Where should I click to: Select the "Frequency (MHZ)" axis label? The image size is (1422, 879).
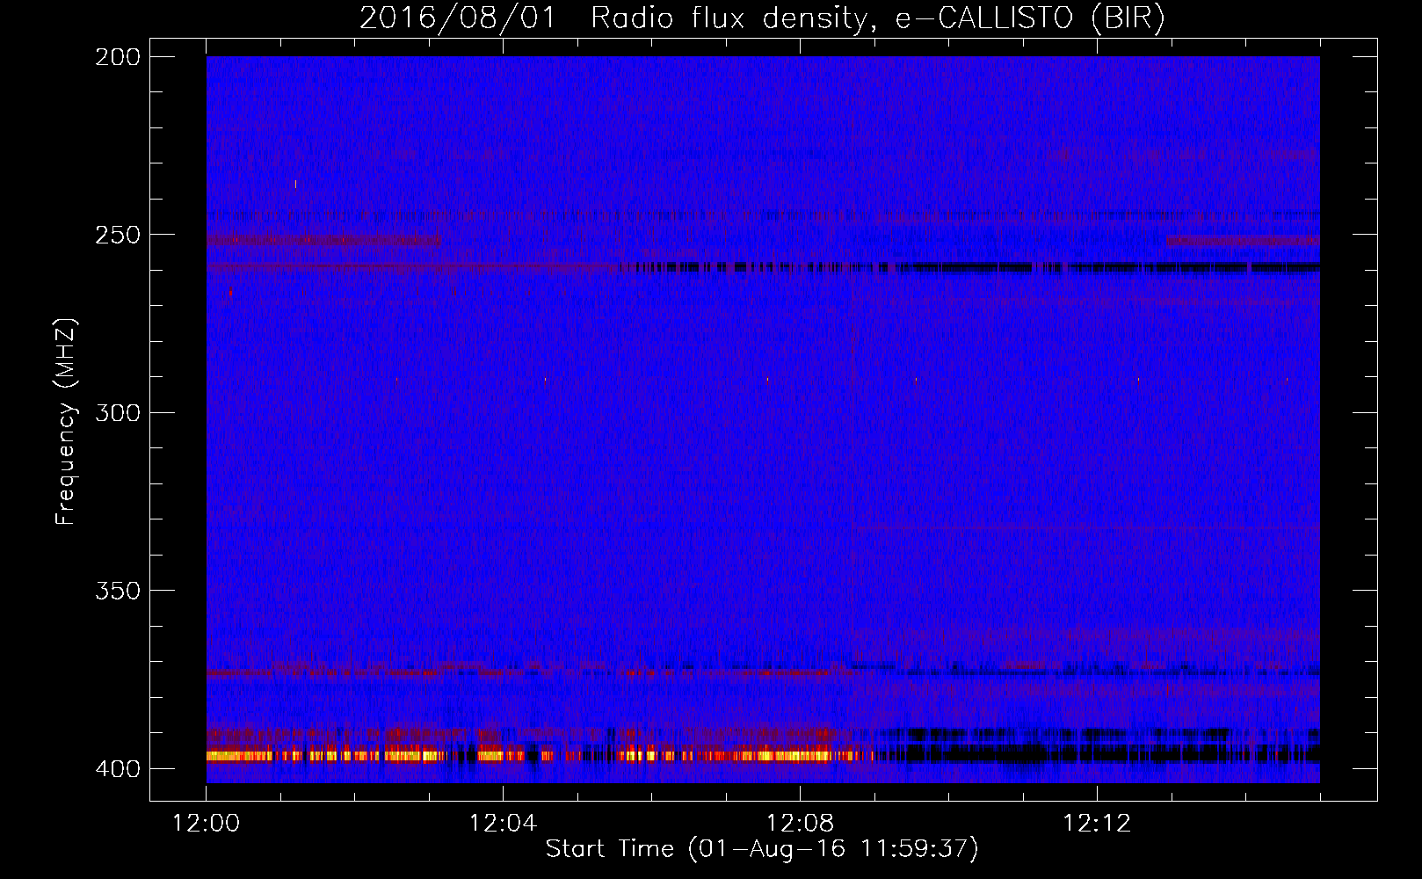(x=66, y=422)
